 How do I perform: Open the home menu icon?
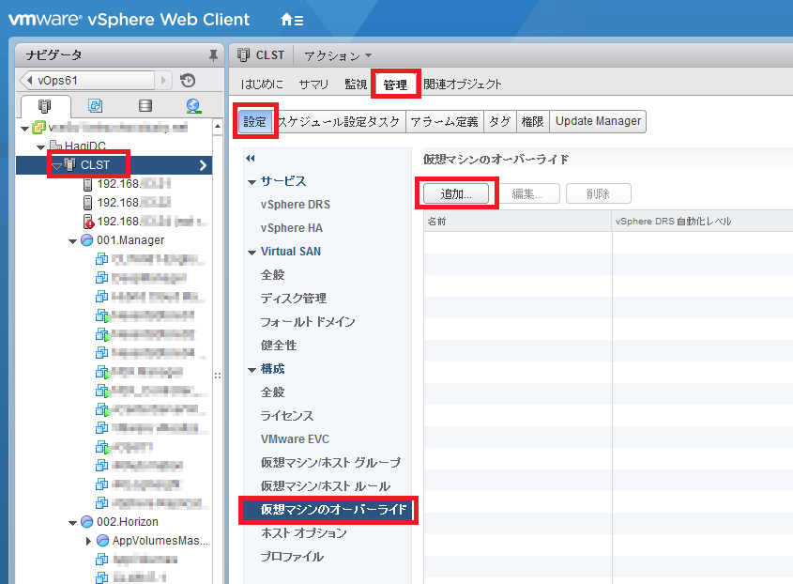pos(292,20)
